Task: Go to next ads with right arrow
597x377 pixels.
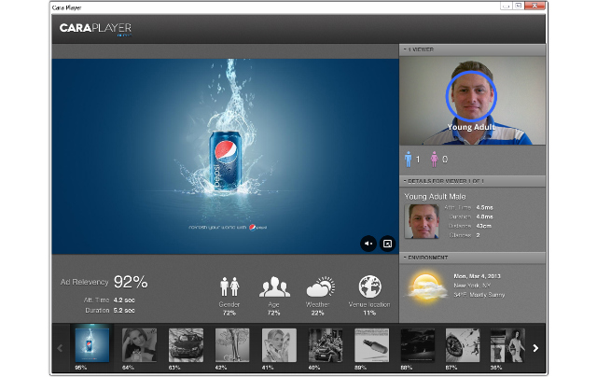Action: (535, 348)
